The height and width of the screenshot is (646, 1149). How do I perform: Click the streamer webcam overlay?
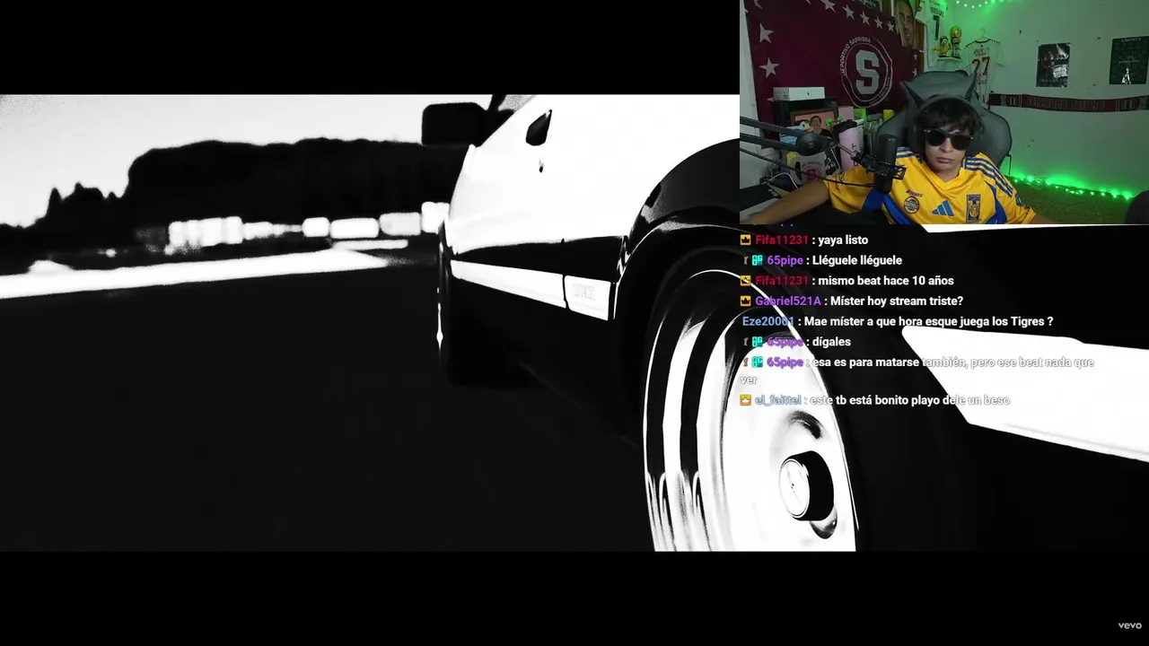[944, 112]
